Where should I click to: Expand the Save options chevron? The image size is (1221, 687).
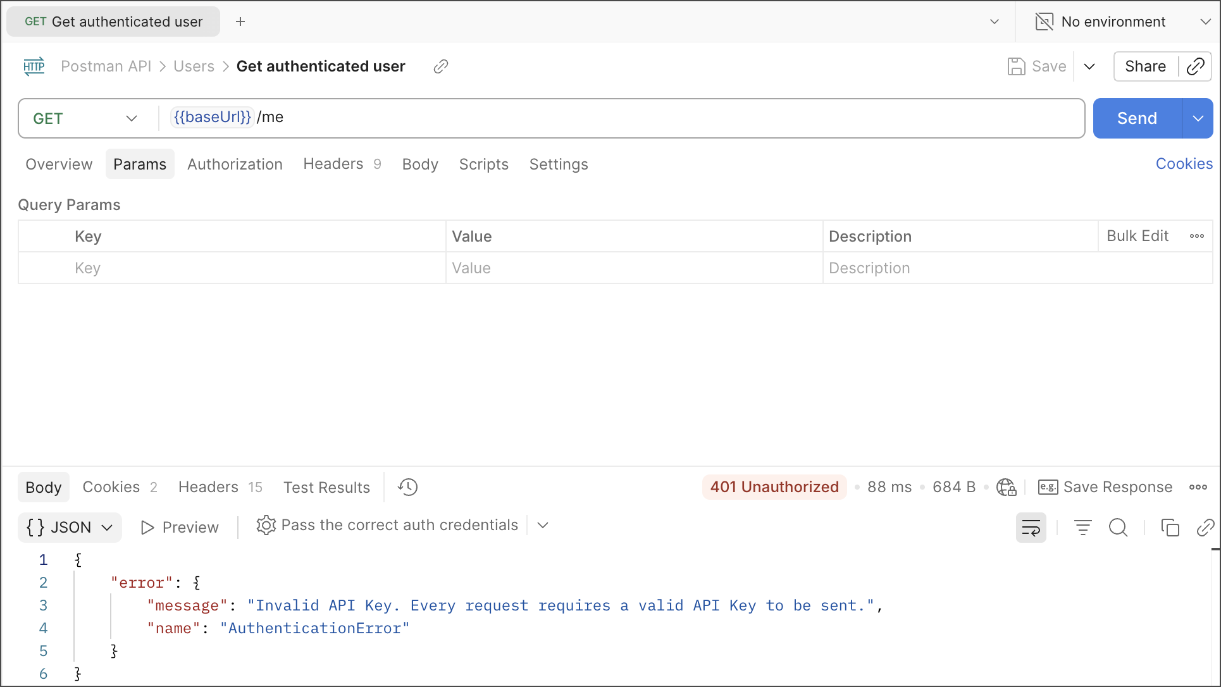point(1089,66)
